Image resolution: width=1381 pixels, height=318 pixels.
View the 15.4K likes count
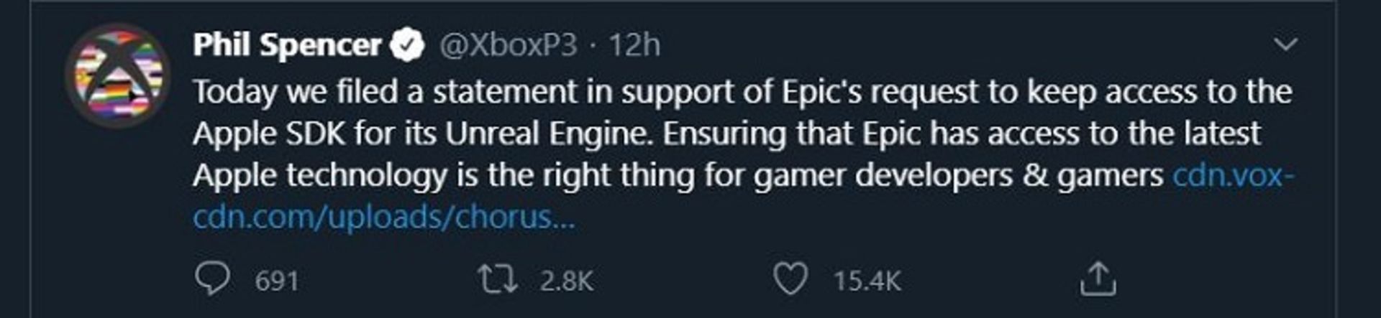pos(867,281)
